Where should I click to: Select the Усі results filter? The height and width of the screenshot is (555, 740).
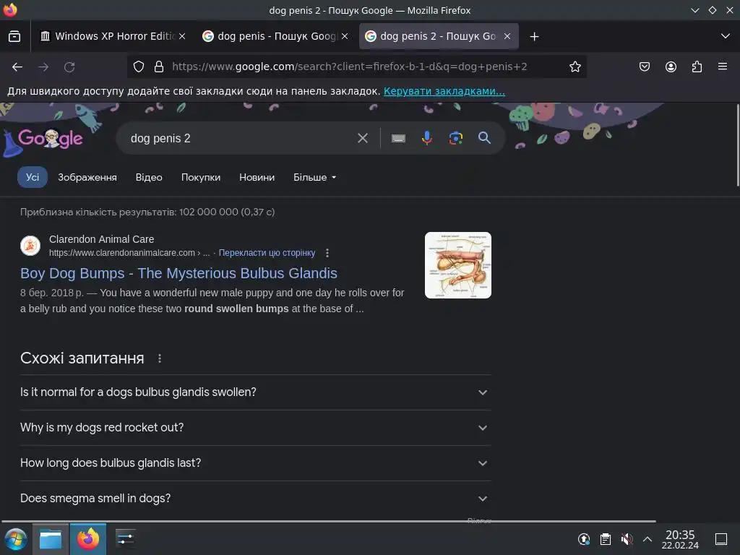33,177
